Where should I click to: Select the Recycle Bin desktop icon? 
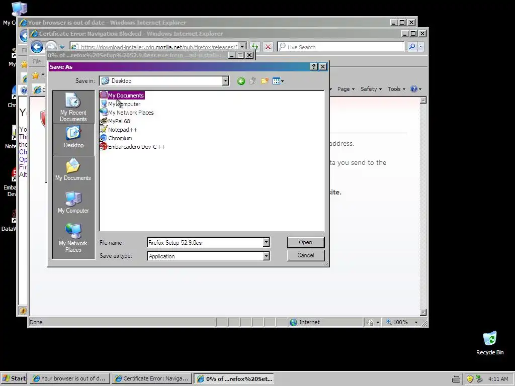(x=490, y=343)
